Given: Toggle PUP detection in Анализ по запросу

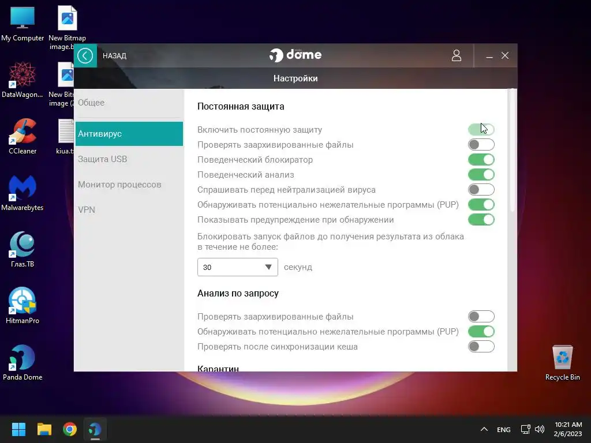Looking at the screenshot, I should [481, 332].
